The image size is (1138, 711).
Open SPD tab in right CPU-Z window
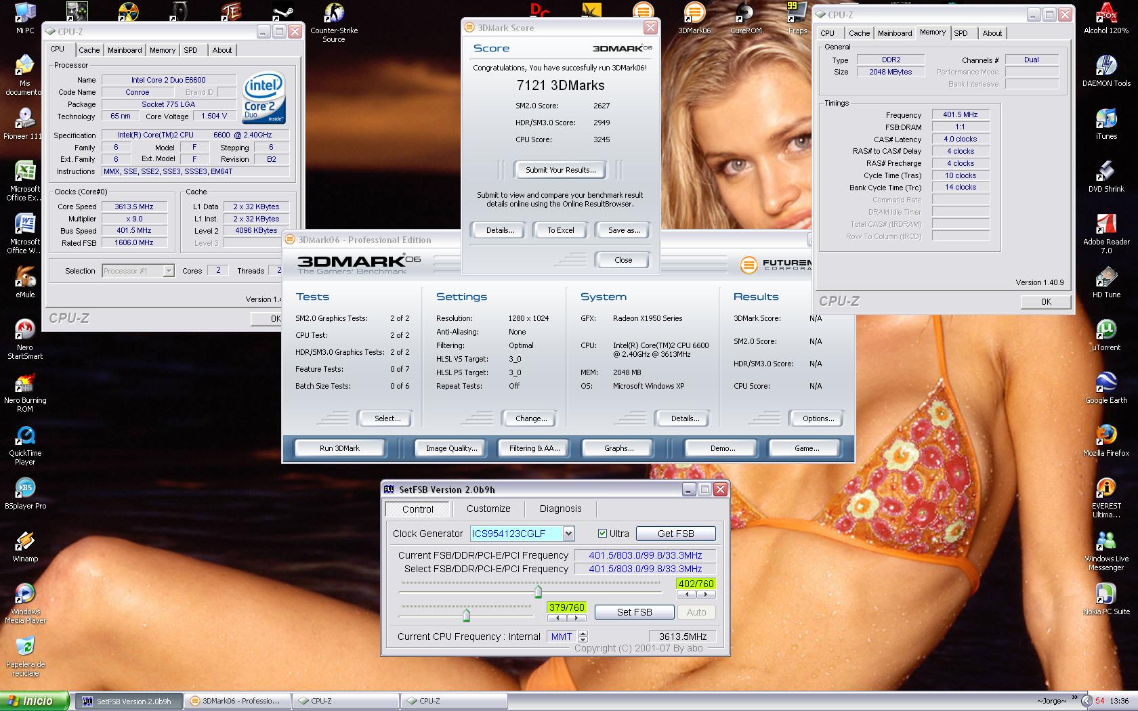[x=961, y=33]
